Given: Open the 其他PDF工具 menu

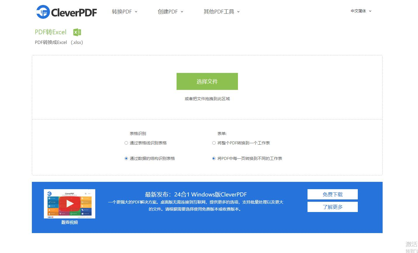Looking at the screenshot, I should click(222, 12).
